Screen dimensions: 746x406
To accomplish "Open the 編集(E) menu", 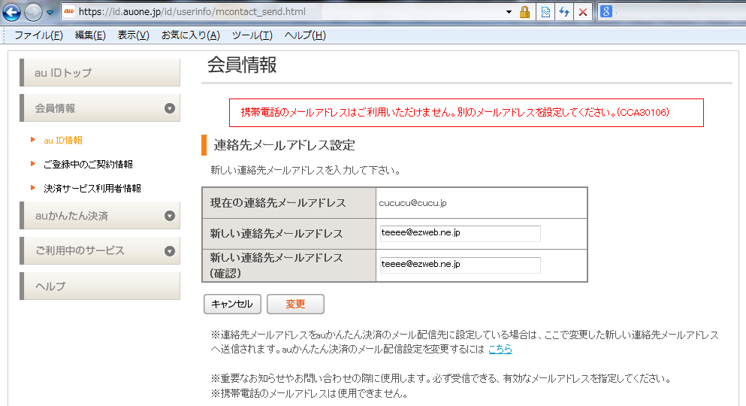I will tap(90, 35).
